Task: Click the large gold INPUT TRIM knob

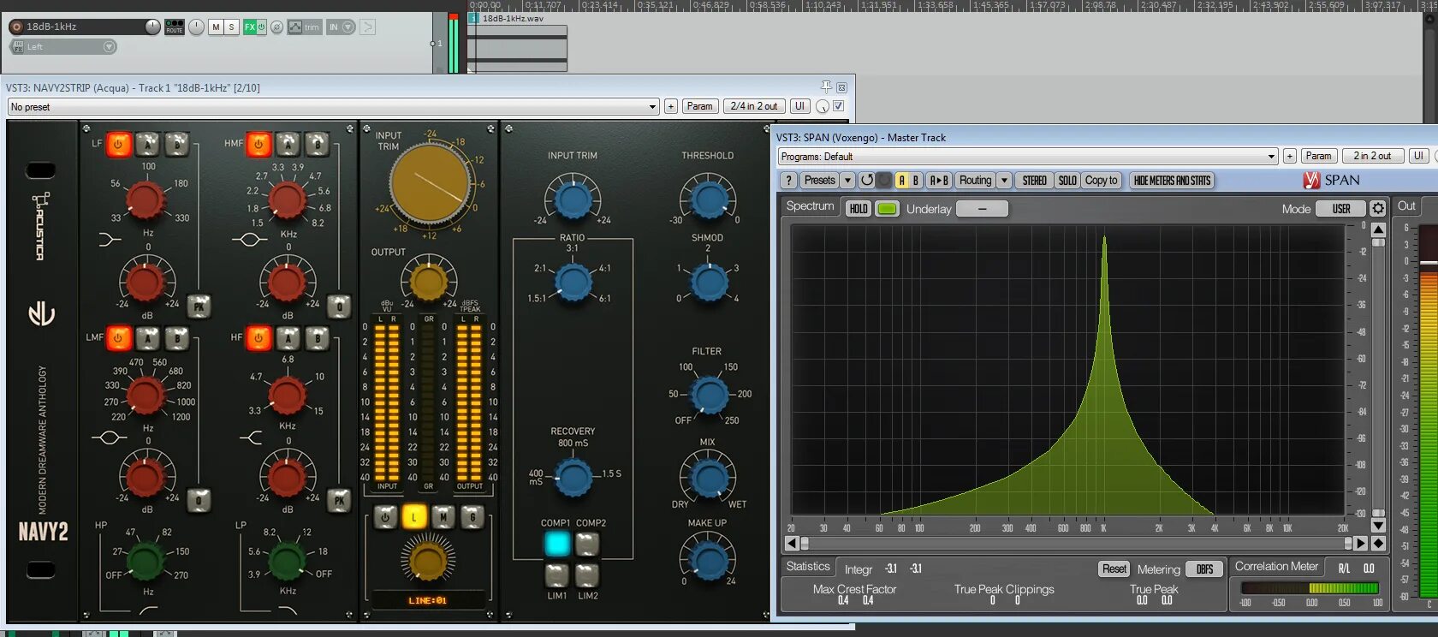Action: coord(430,183)
